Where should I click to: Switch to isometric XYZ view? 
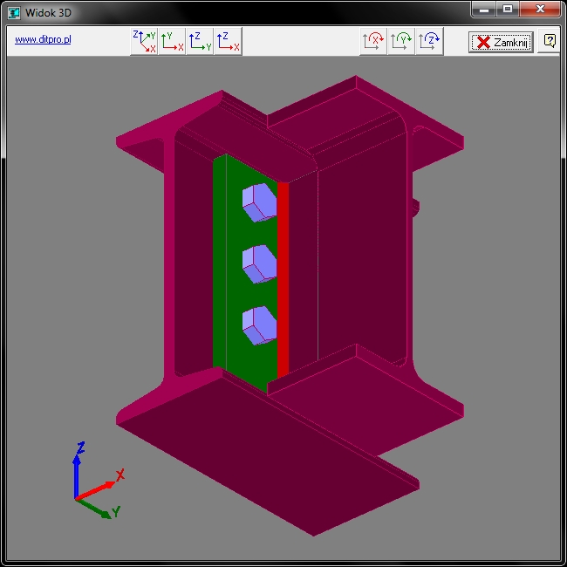click(x=144, y=42)
